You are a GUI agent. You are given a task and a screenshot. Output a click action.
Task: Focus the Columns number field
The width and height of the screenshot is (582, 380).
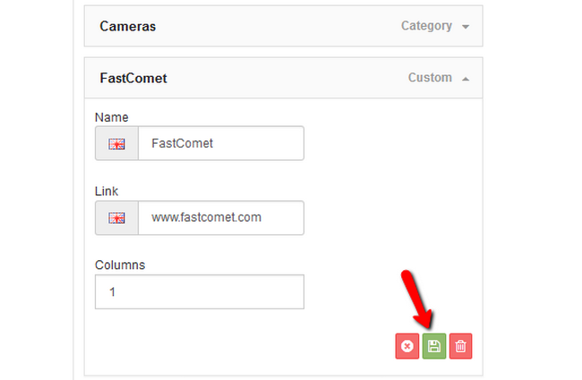click(199, 291)
